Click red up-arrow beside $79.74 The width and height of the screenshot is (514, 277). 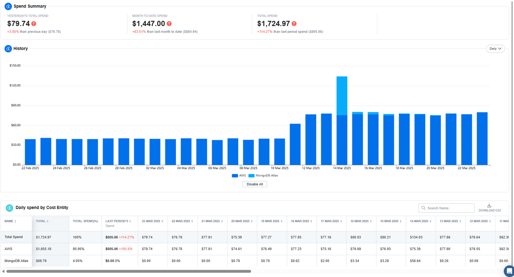pos(34,24)
